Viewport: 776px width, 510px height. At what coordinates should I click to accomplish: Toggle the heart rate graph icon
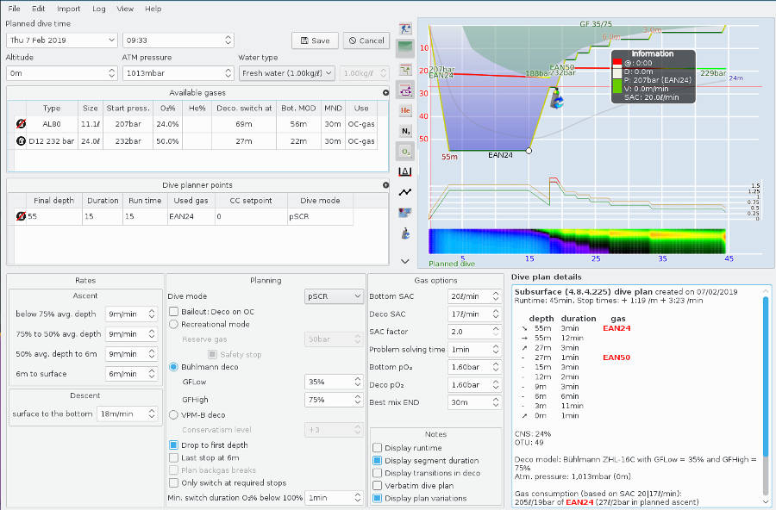(405, 193)
